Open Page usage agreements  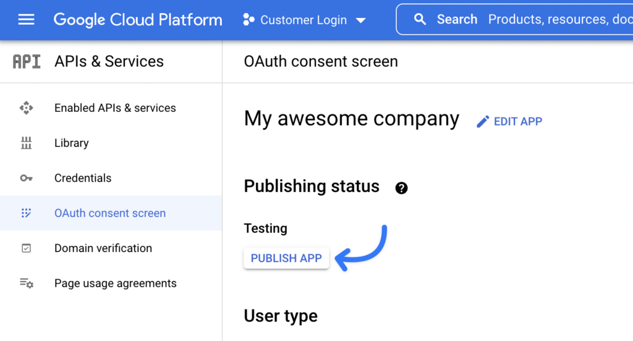coord(116,284)
